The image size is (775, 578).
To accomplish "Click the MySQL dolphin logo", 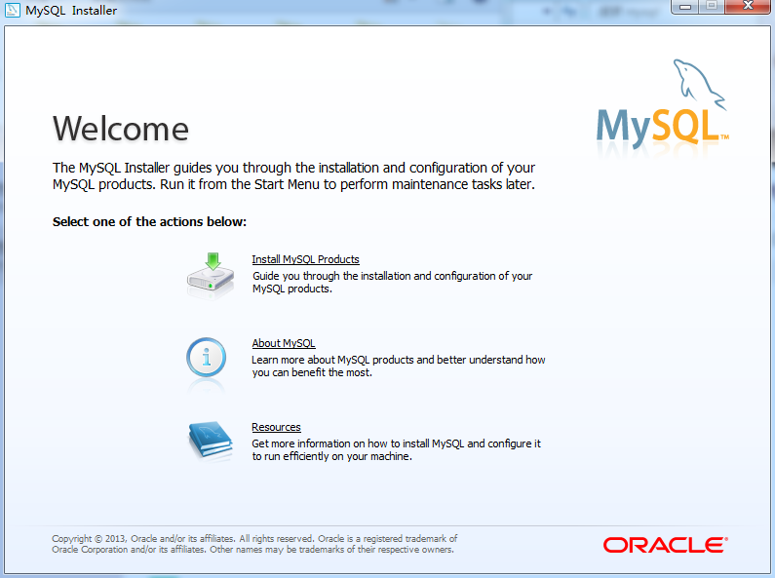I will click(662, 104).
